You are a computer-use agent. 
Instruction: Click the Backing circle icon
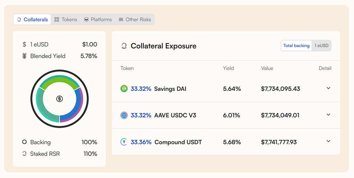(x=24, y=142)
